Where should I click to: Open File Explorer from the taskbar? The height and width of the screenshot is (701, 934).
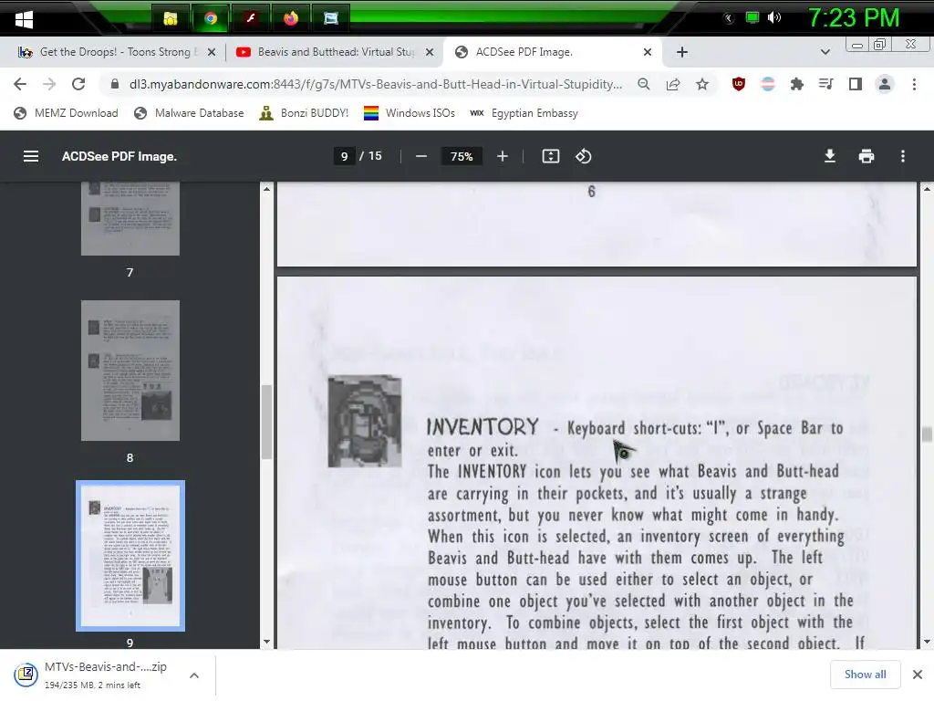point(171,19)
